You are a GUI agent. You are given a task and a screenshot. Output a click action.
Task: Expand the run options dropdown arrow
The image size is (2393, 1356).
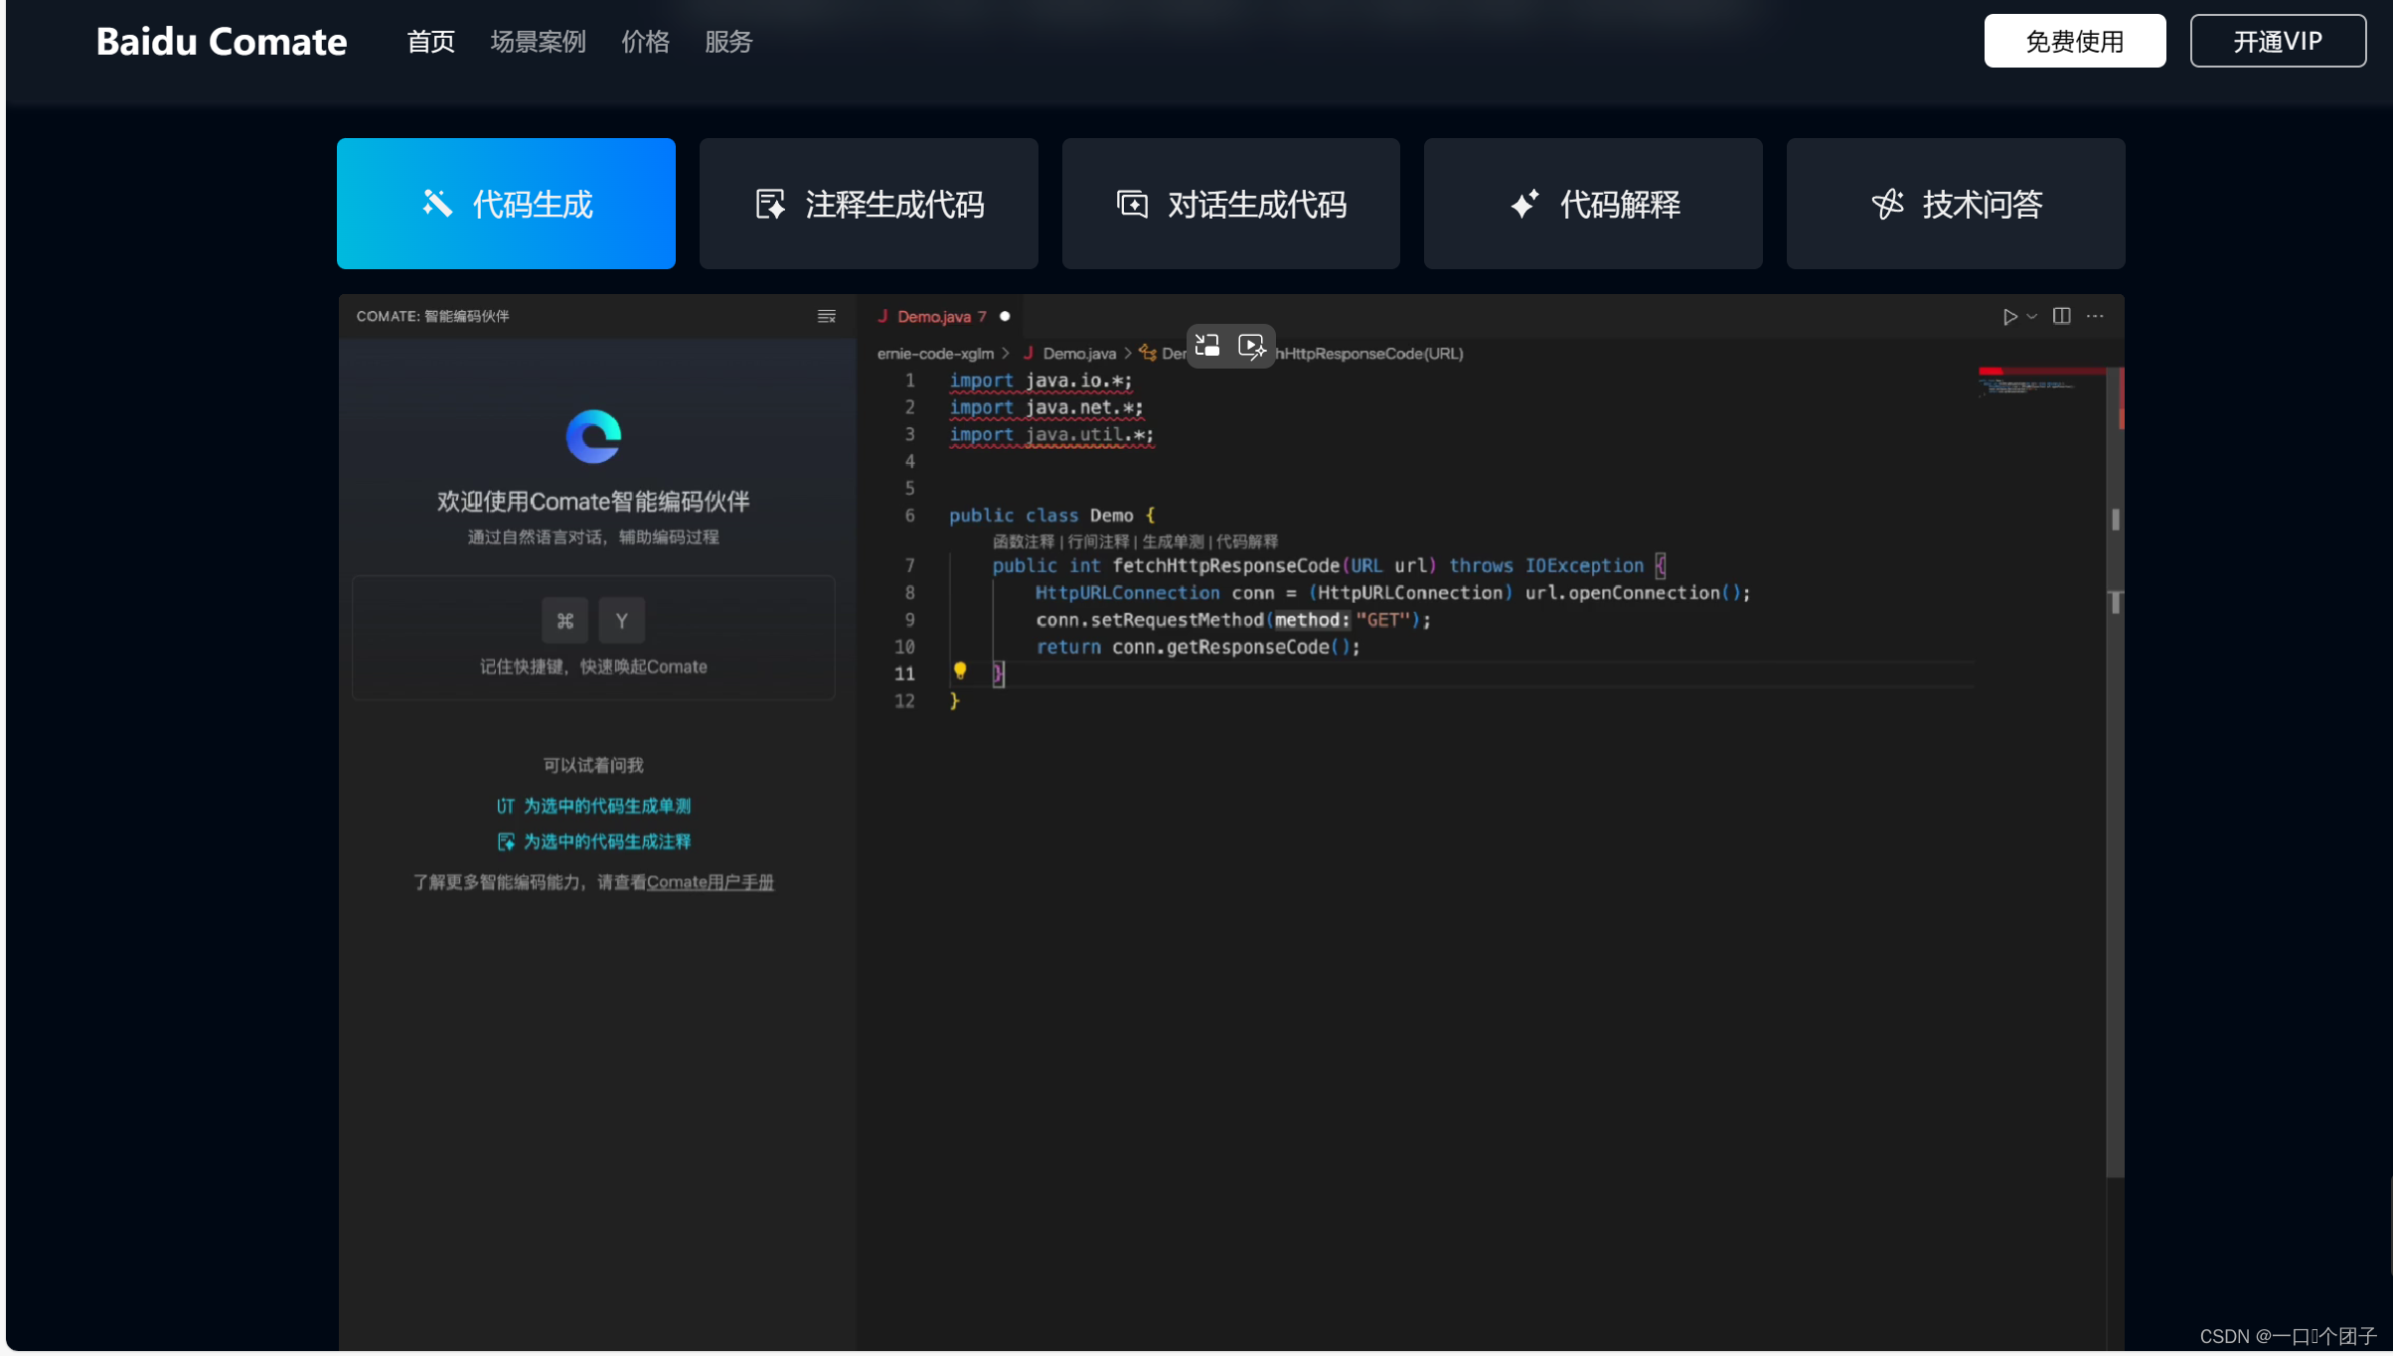pyautogui.click(x=2032, y=316)
